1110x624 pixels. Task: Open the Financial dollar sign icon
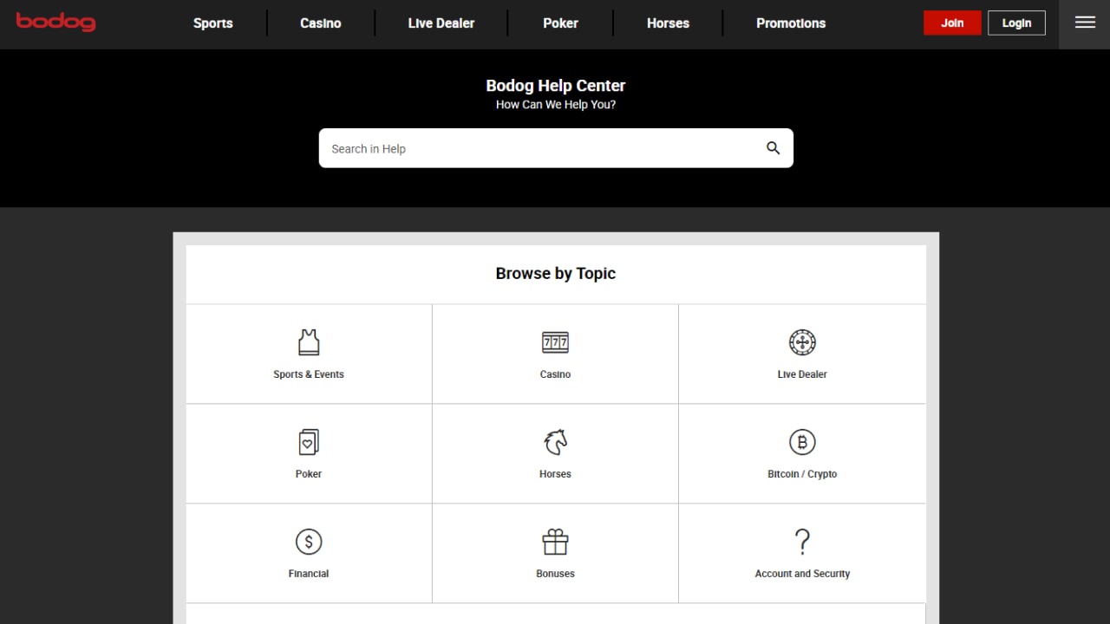pos(309,541)
